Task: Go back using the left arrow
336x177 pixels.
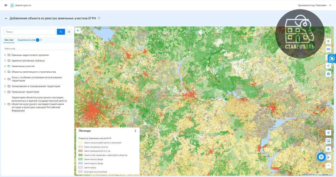Action: pos(6,18)
